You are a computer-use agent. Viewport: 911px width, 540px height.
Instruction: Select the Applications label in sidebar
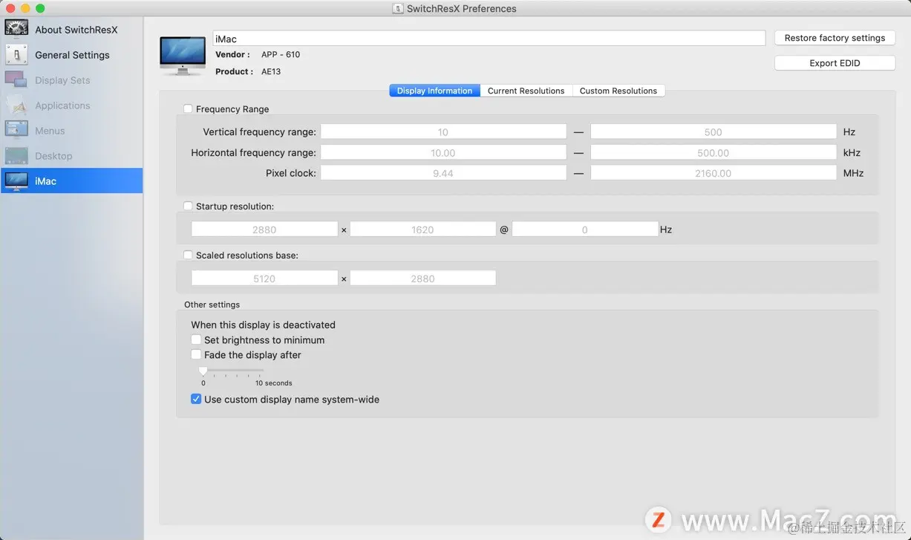[x=62, y=105]
